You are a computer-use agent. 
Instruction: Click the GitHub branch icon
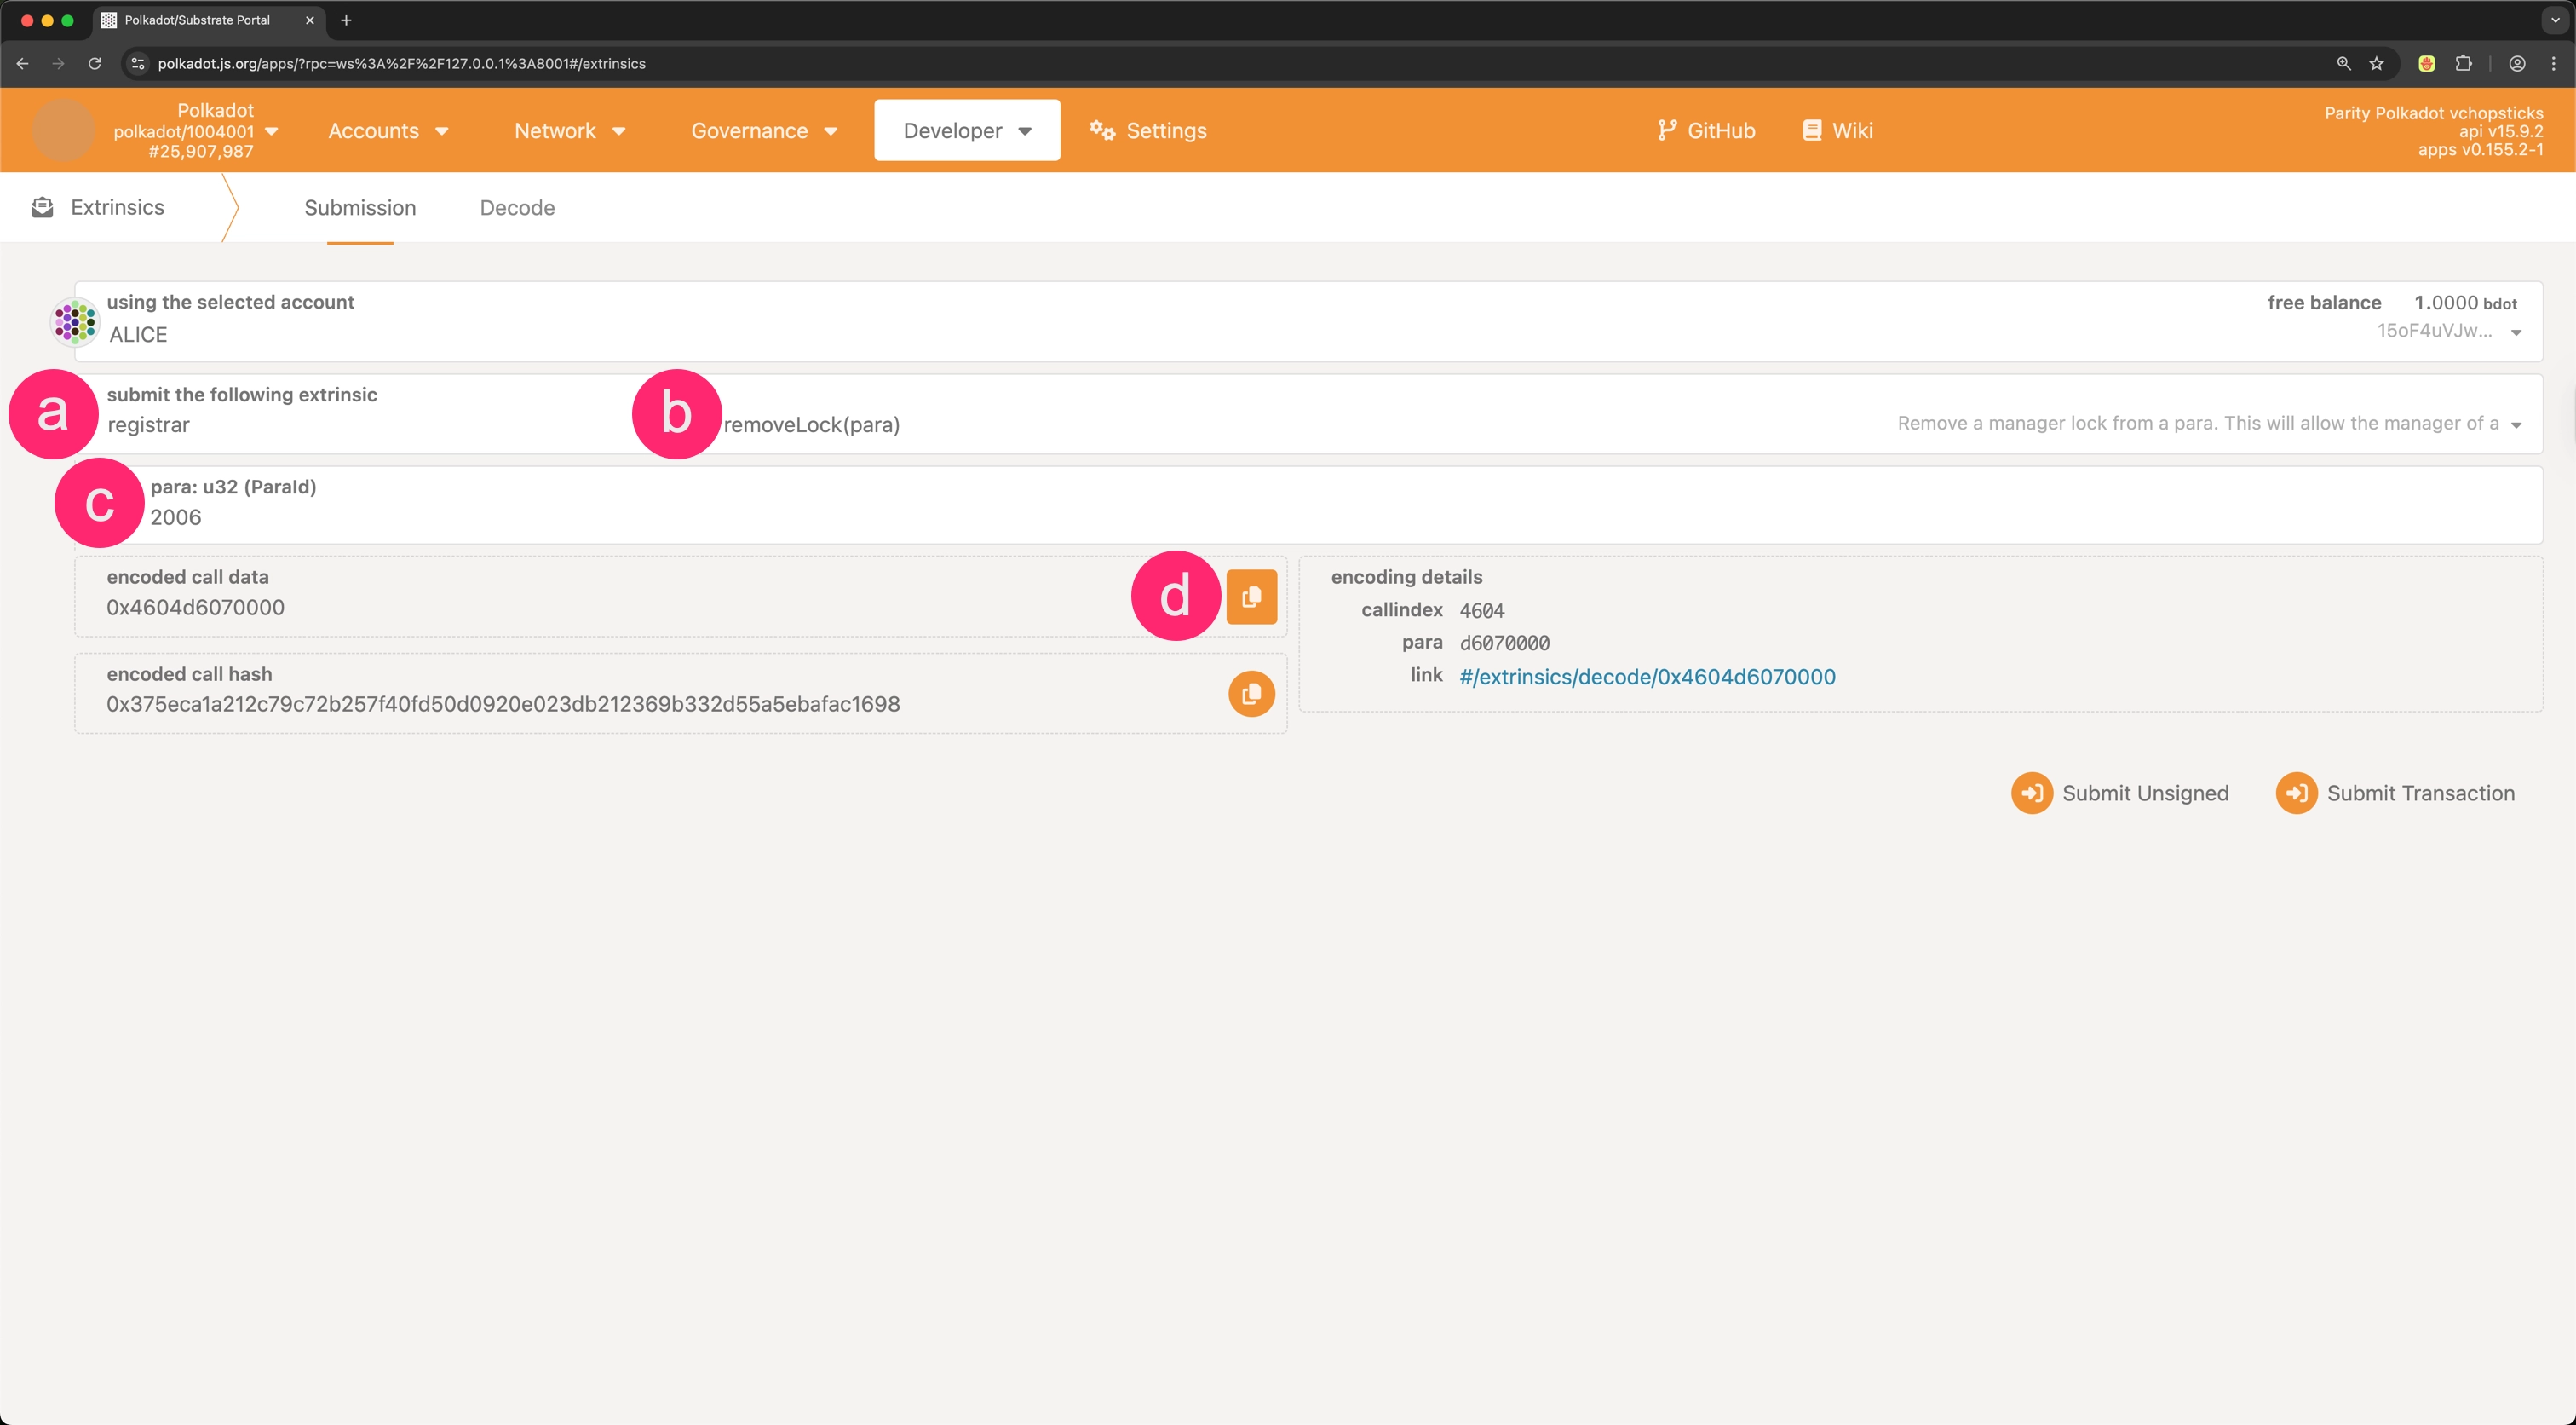(x=1666, y=130)
